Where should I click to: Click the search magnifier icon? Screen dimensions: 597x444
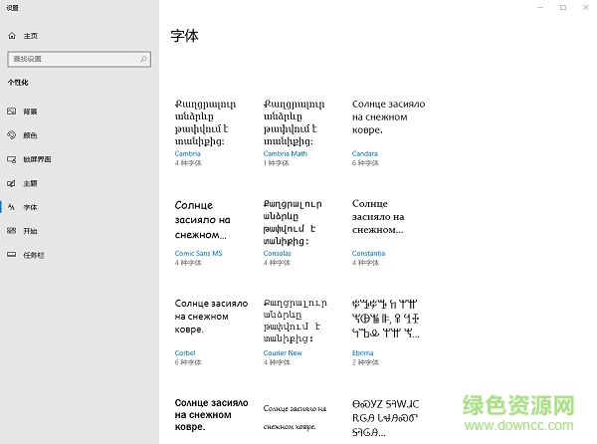pos(143,59)
